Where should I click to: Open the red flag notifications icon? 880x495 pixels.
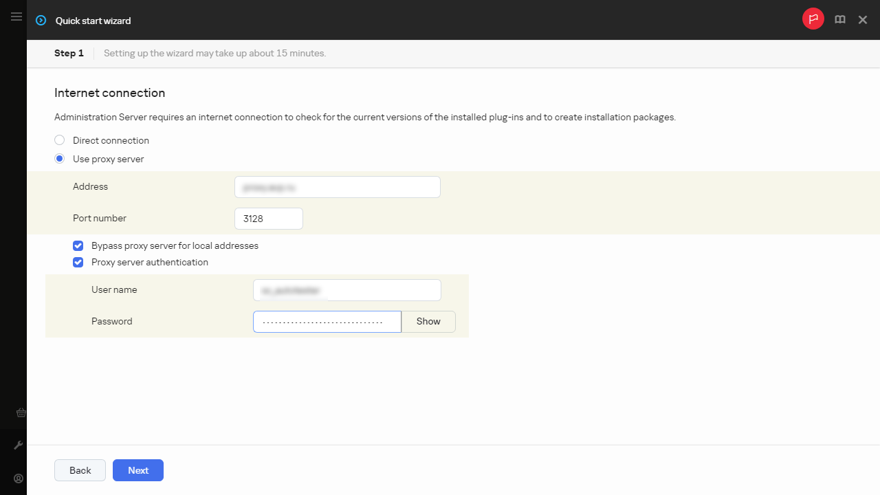(813, 19)
